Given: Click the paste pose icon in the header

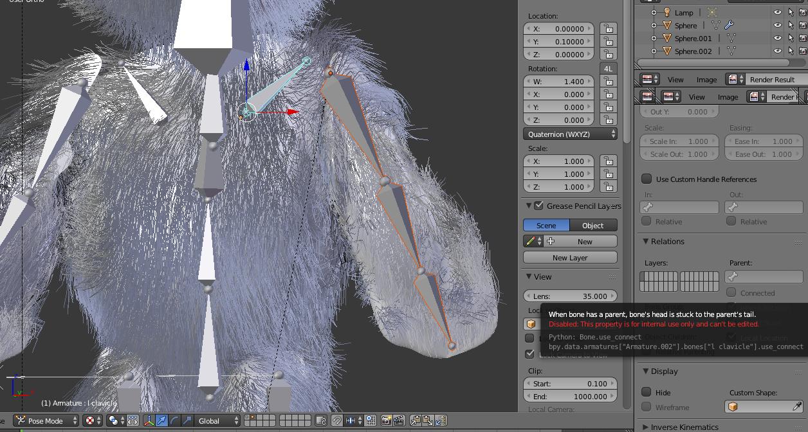Looking at the screenshot, I should [427, 421].
